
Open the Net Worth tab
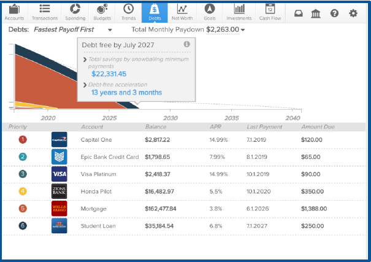coord(182,13)
